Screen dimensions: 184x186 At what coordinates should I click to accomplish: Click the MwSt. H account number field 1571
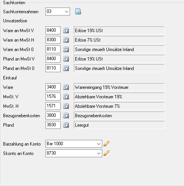coord(53,106)
